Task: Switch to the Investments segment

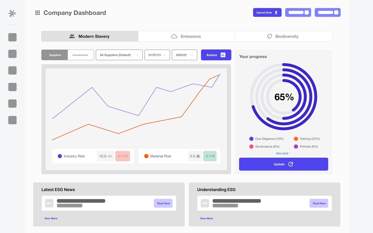Action: click(81, 55)
